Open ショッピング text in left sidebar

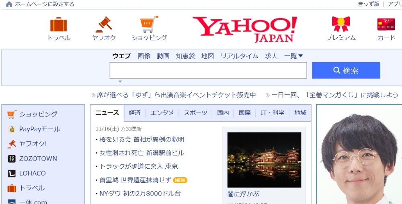click(x=38, y=114)
